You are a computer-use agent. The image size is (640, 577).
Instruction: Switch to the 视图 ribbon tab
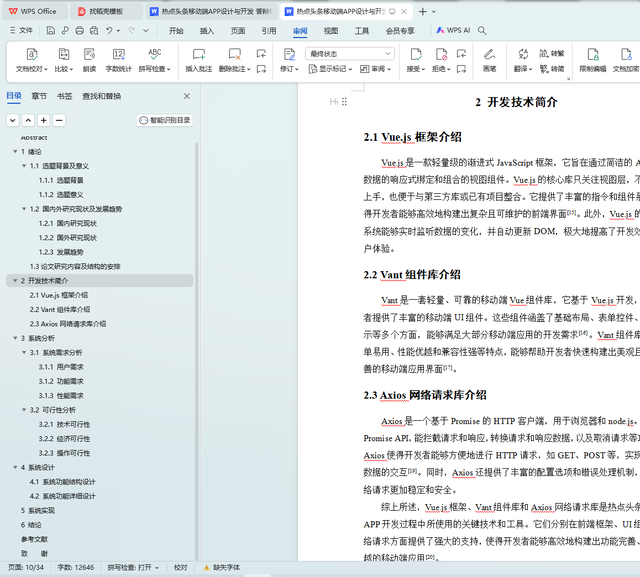click(331, 30)
